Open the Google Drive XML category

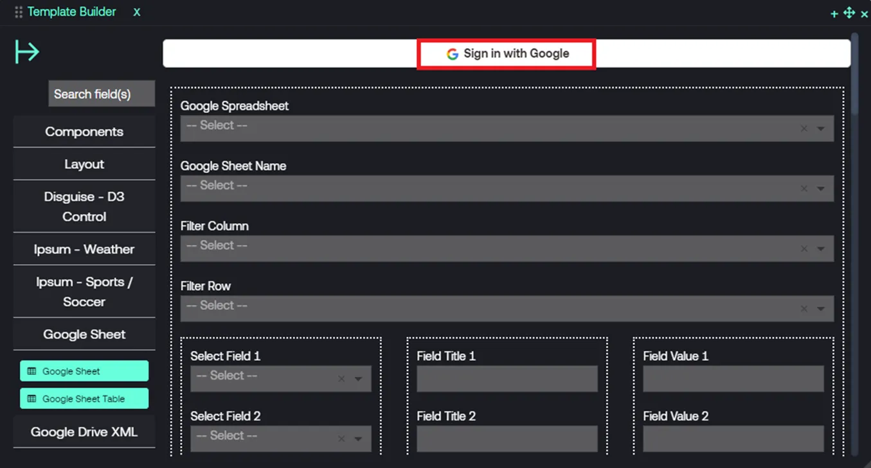(84, 432)
